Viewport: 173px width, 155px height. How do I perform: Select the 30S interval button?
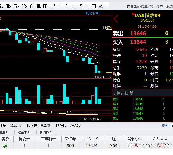(x=24, y=6)
